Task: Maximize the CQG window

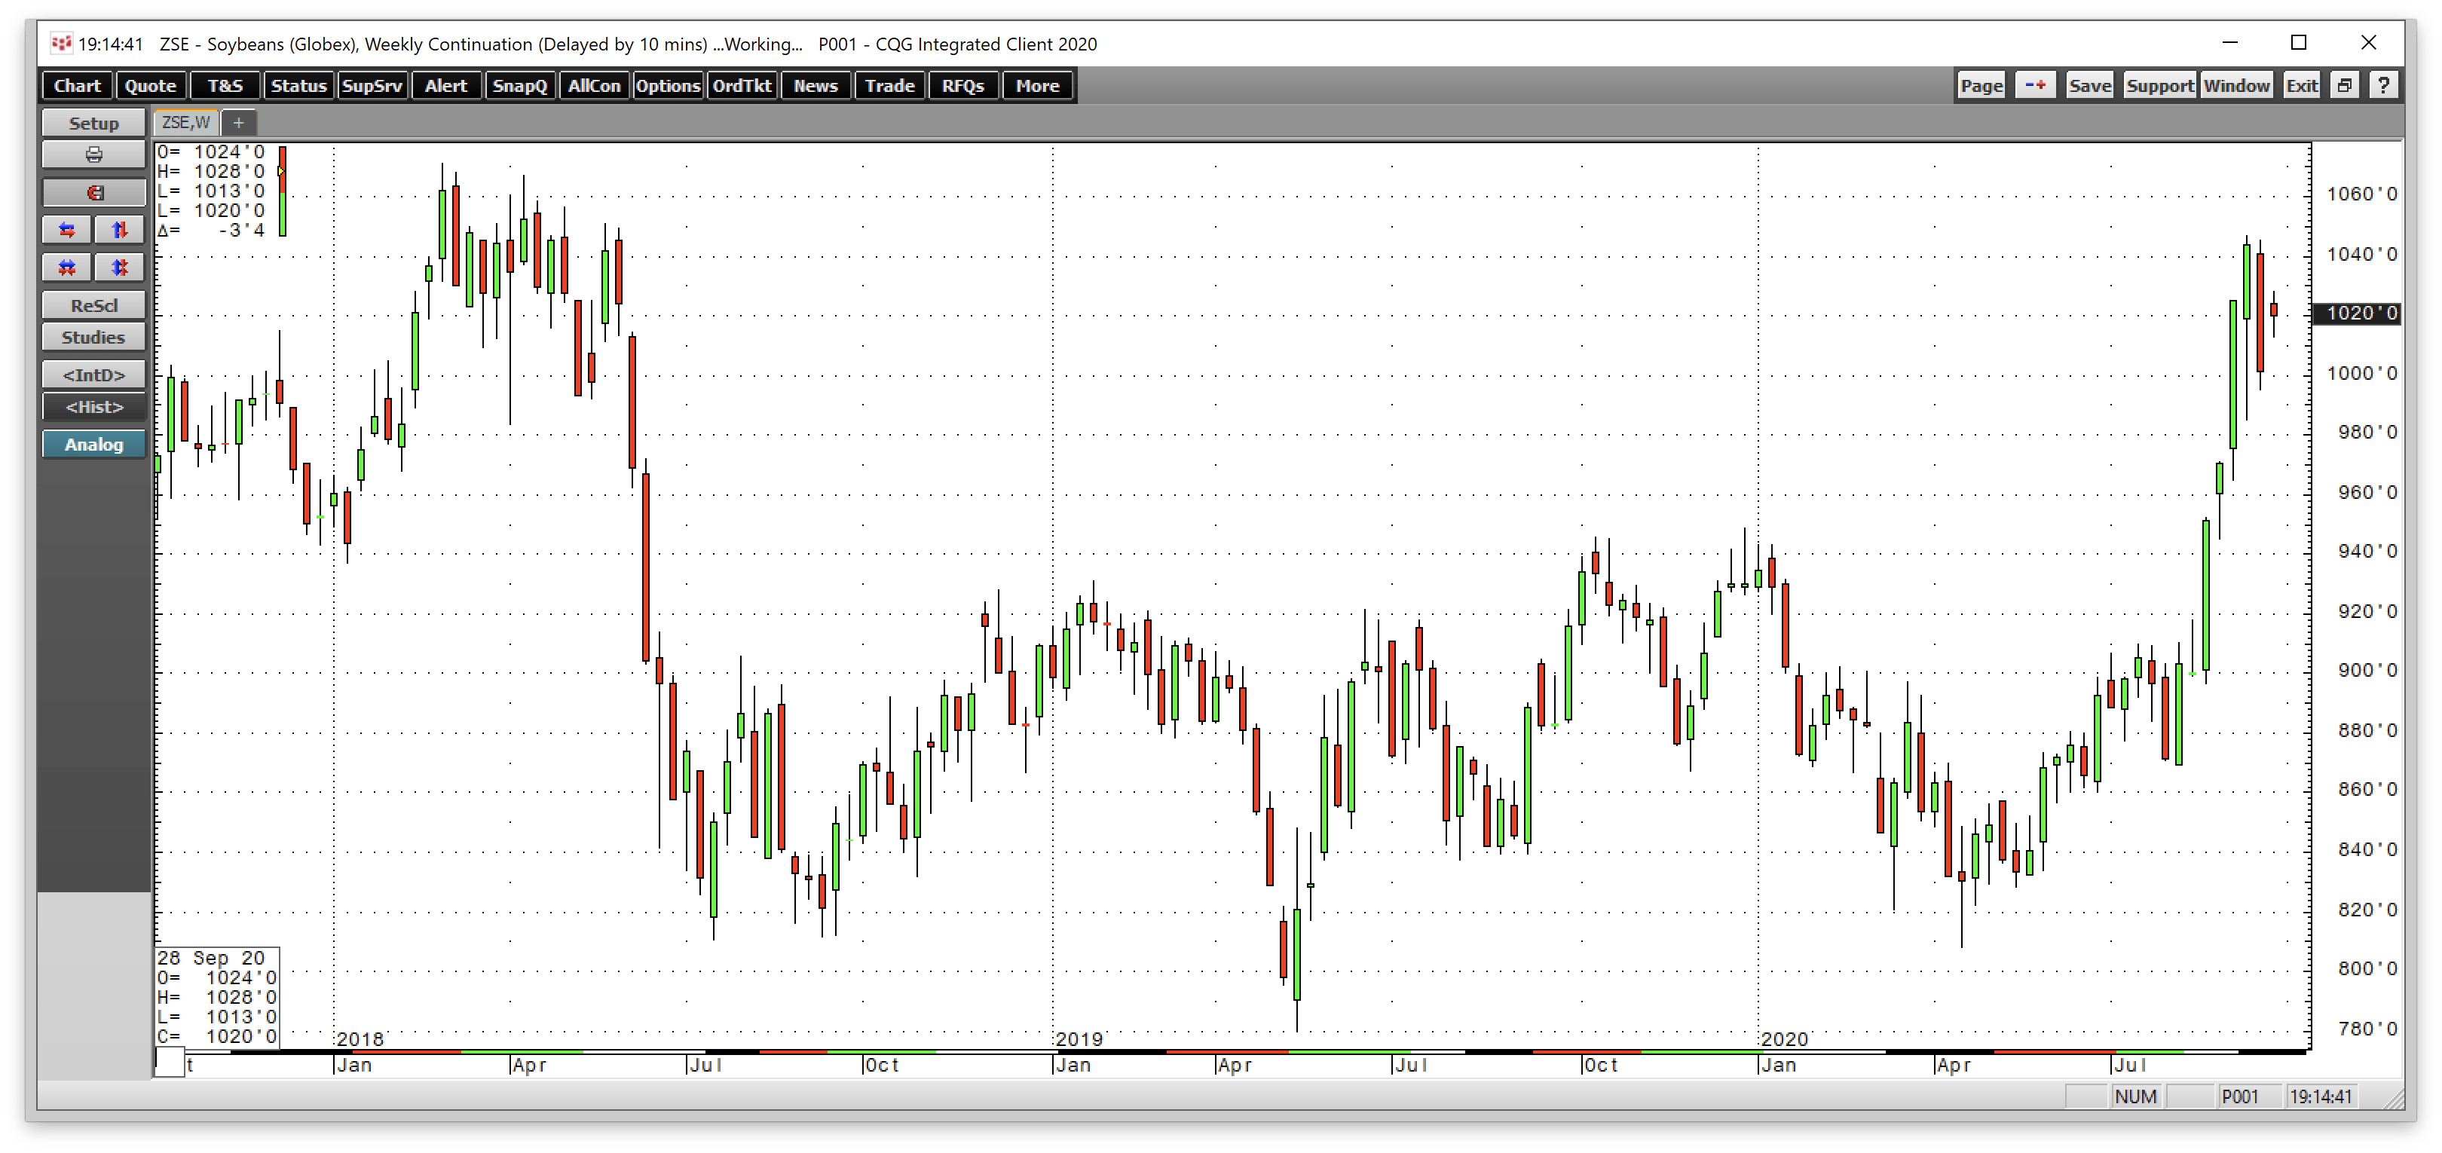Action: 2298,43
